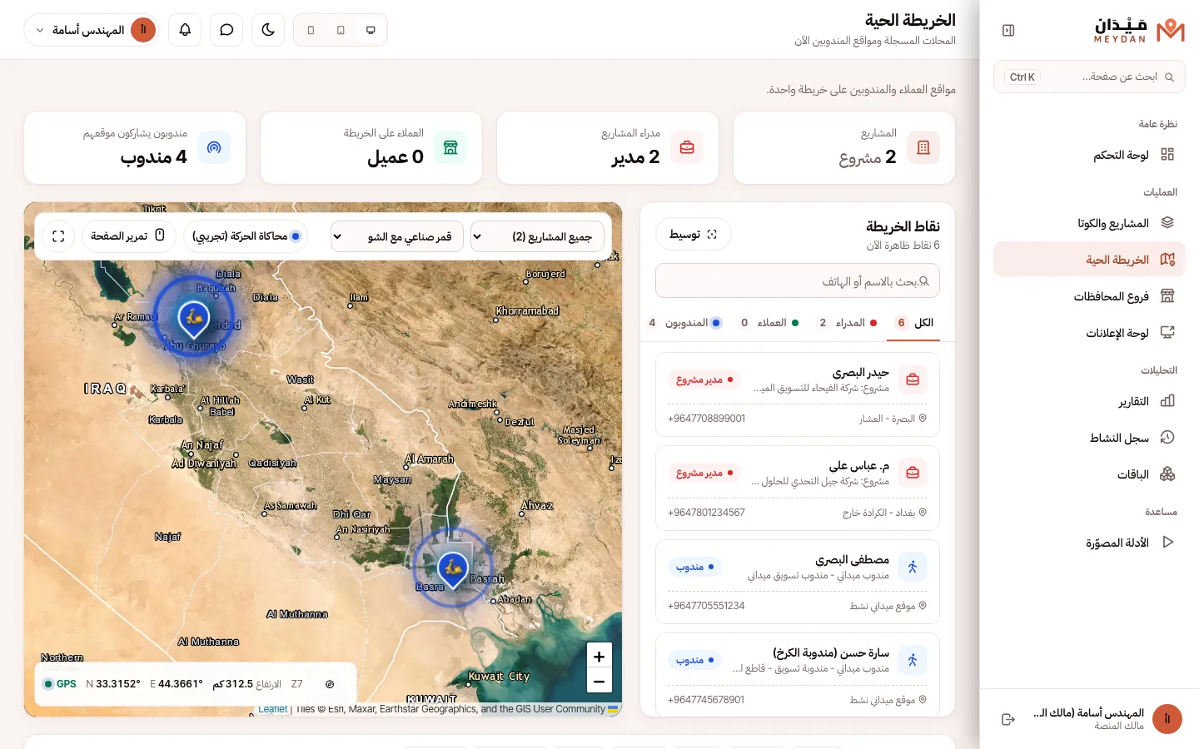Select الخريطة الحية sidebar item
This screenshot has height=749, width=1199.
1089,260
